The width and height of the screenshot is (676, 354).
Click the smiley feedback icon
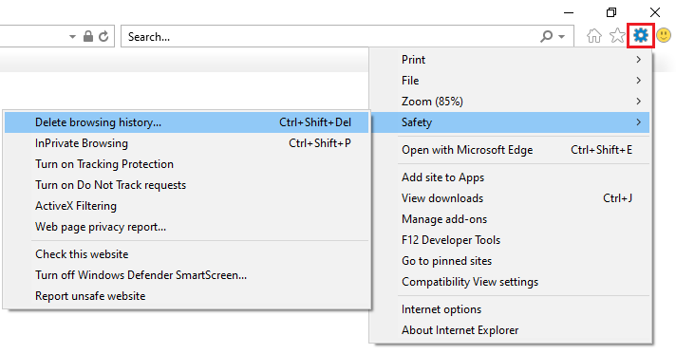point(664,35)
